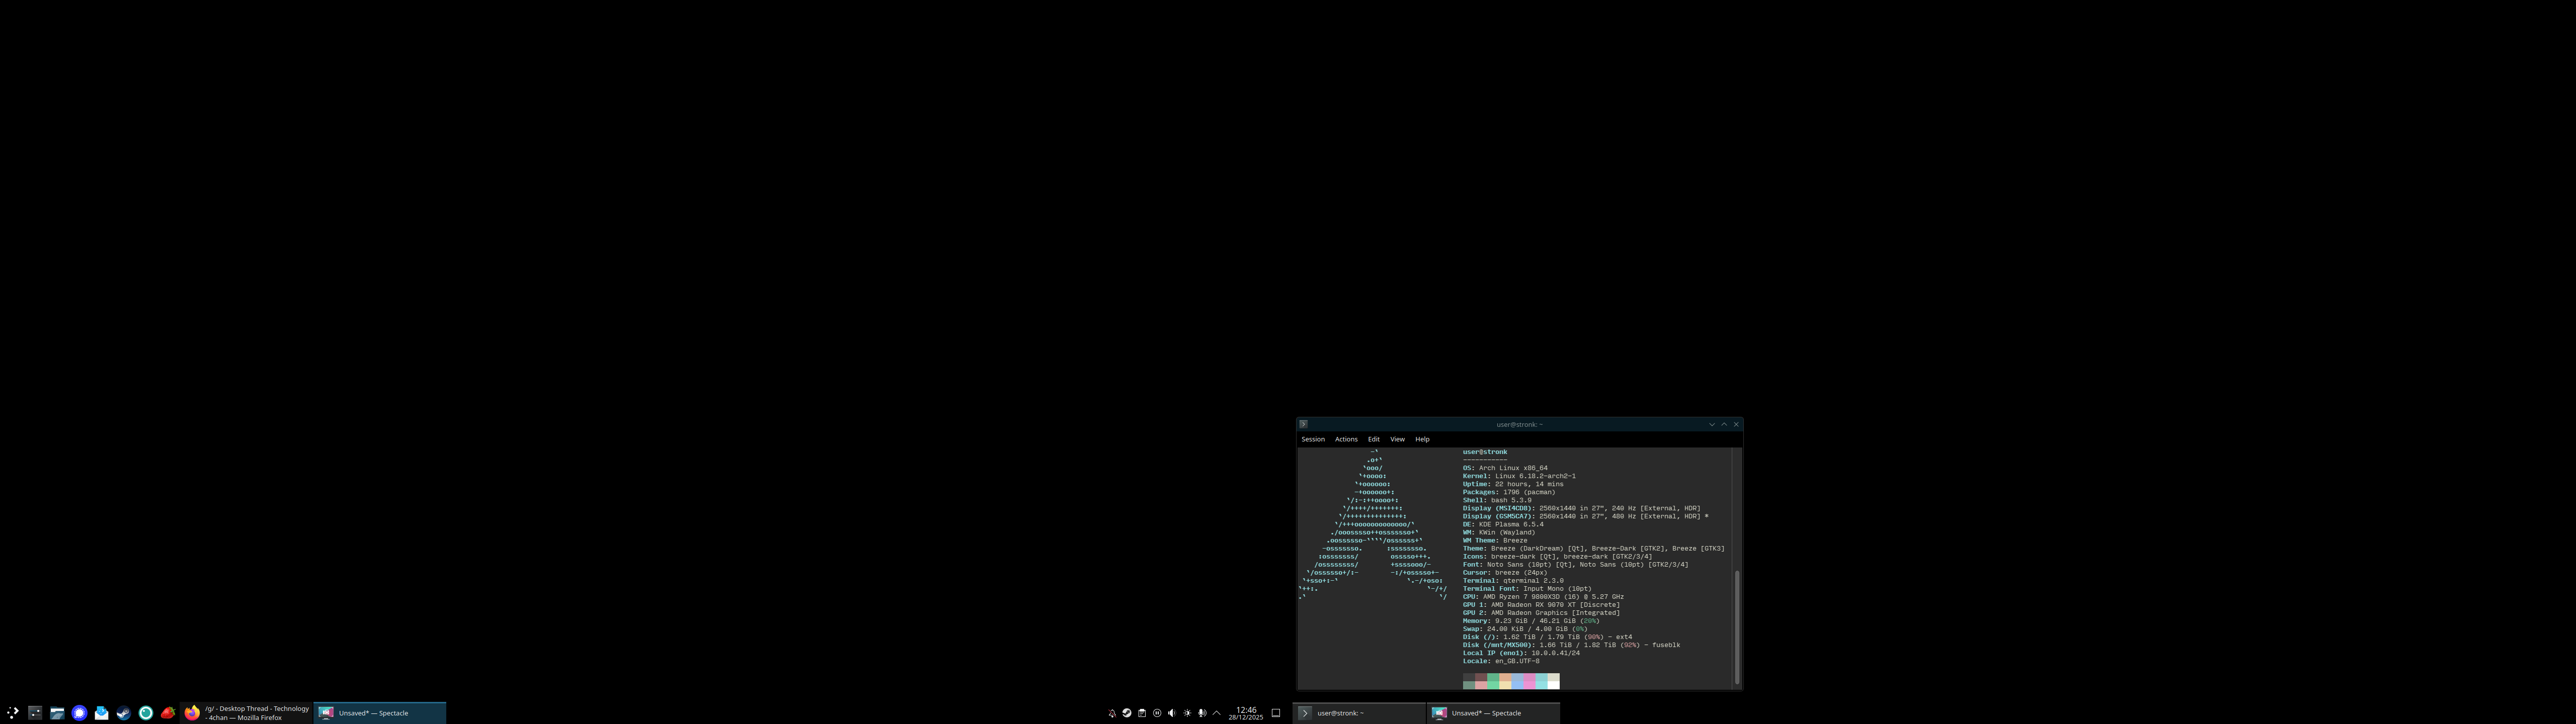This screenshot has width=2576, height=724.
Task: Open the Actions menu in qterminal
Action: click(x=1346, y=439)
